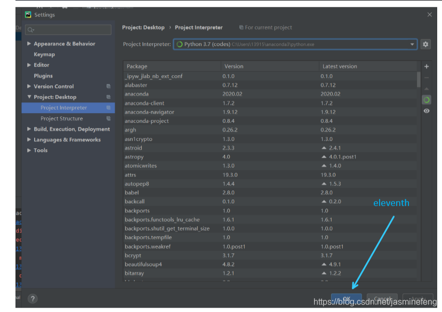Expand Appearance & Behavior section
Screen dimensions: 442x312
tap(29, 43)
